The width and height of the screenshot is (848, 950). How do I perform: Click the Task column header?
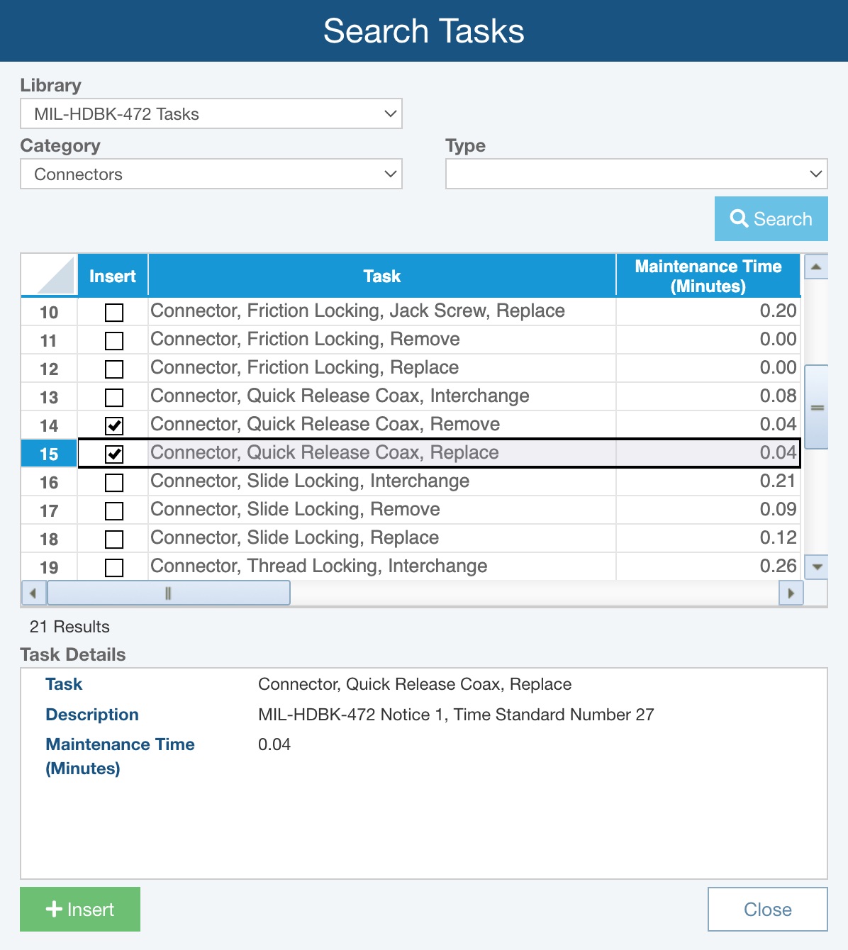pyautogui.click(x=381, y=276)
